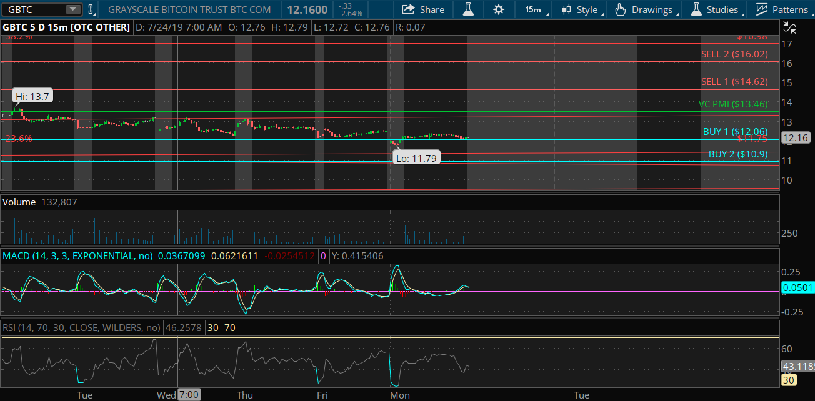Screen dimensions: 815x401
Task: Click the Wed label on the time axis
Action: point(166,395)
